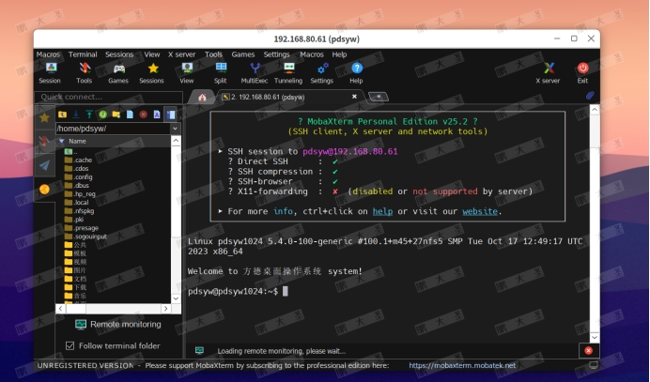Viewport: 650px width, 382px height.
Task: Click the Remote monitoring button
Action: pos(118,325)
